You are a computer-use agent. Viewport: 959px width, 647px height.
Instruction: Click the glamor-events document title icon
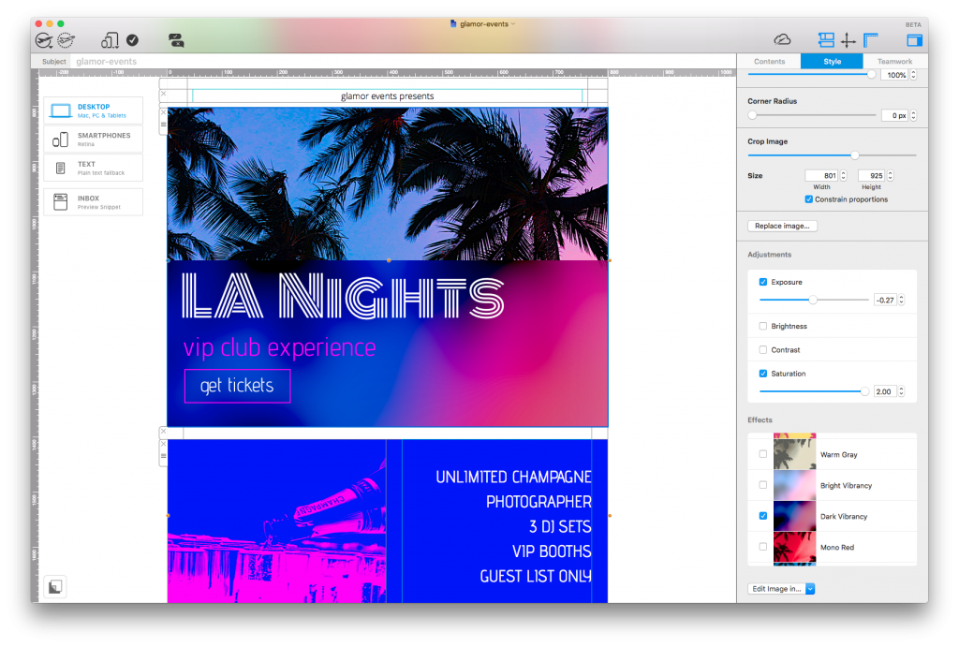point(453,23)
